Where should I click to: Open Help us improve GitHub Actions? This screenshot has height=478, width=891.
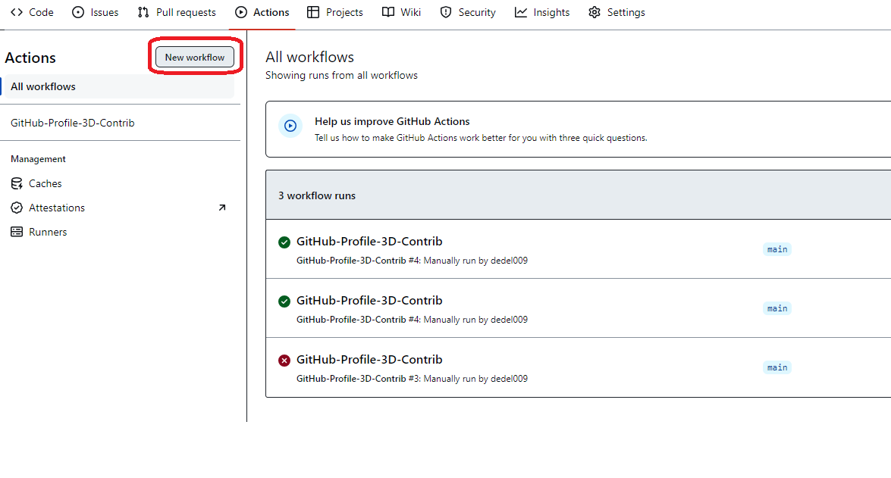(392, 121)
